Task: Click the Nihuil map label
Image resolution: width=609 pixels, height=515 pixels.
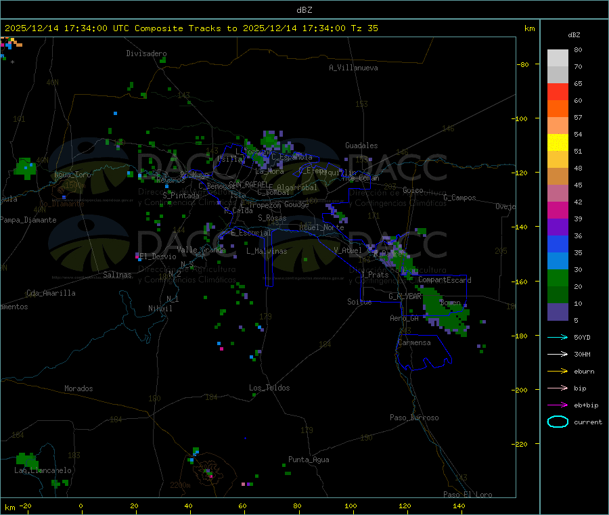Action: (x=160, y=309)
